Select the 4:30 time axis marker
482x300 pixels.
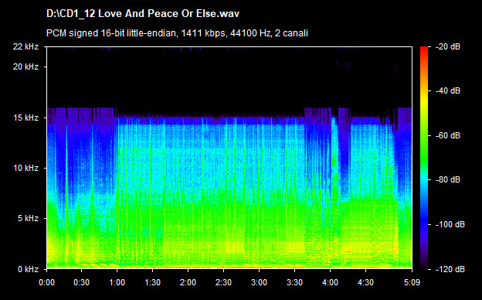pos(365,282)
